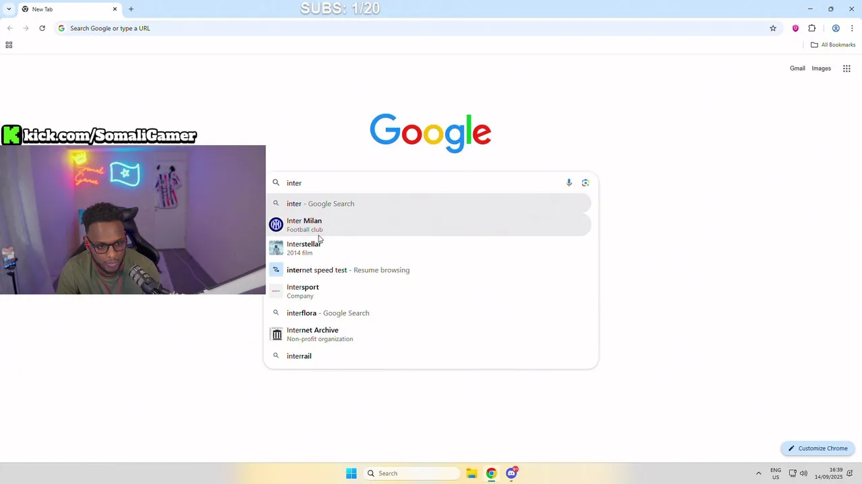
Task: Open a new tab with plus button
Action: [131, 9]
